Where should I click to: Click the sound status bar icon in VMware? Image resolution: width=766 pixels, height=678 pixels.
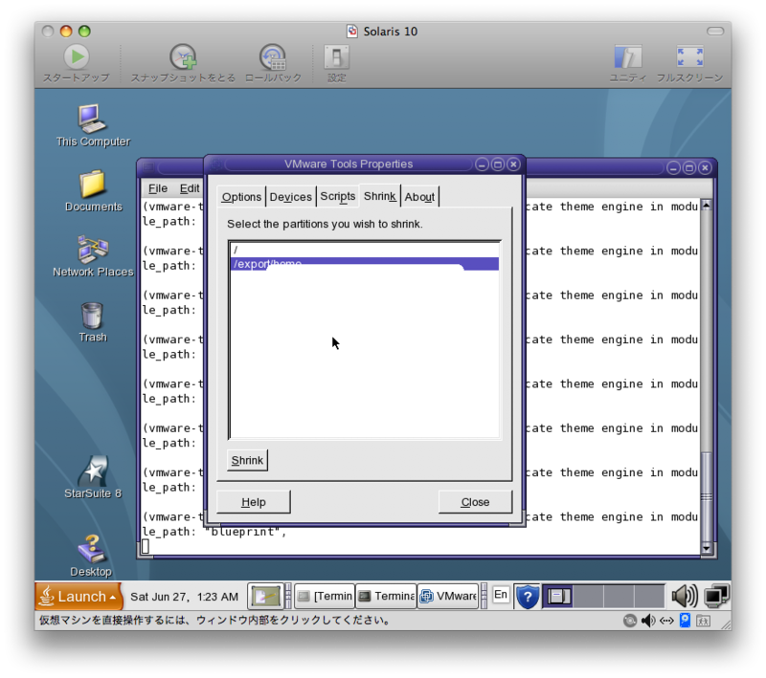[x=648, y=621]
